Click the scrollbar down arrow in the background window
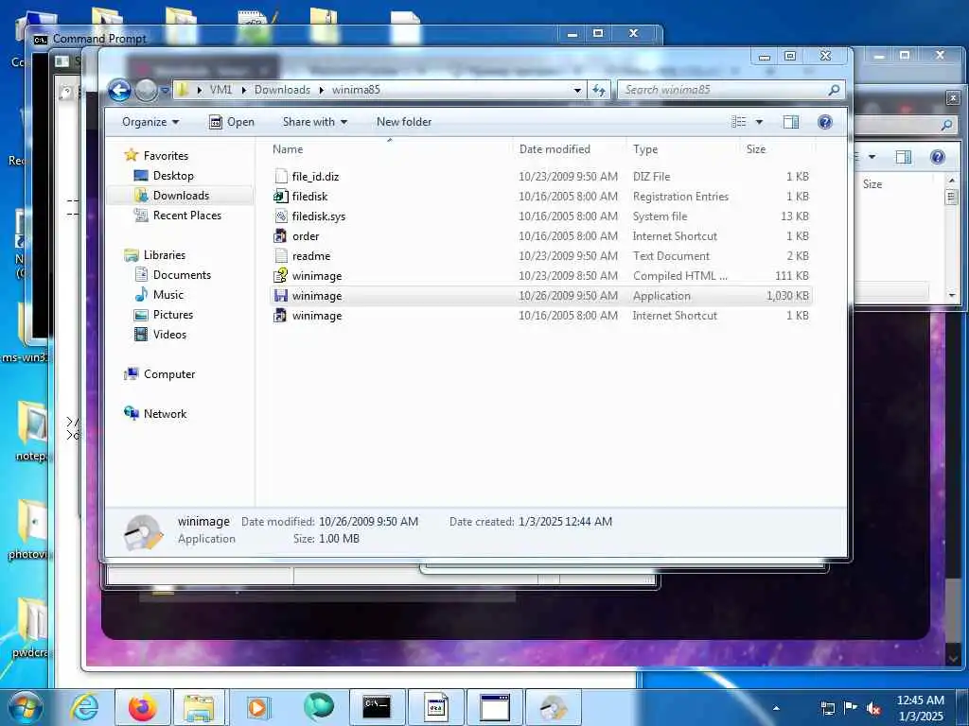969x726 pixels. [x=952, y=296]
